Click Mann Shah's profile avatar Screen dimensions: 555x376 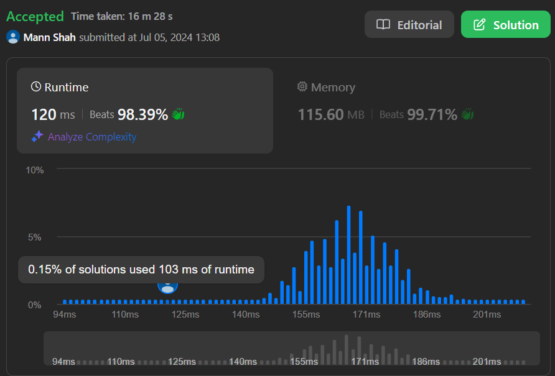pyautogui.click(x=13, y=37)
